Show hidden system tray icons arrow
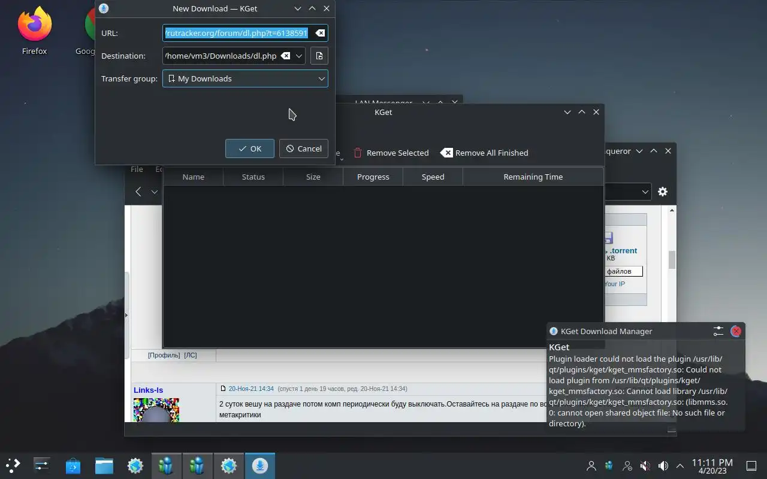 point(680,465)
